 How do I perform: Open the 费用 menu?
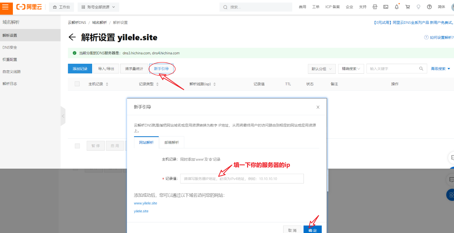(x=302, y=7)
